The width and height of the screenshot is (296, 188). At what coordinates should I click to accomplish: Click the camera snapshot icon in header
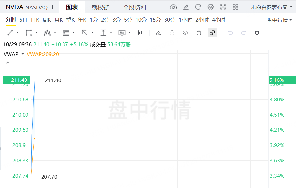click(x=173, y=7)
